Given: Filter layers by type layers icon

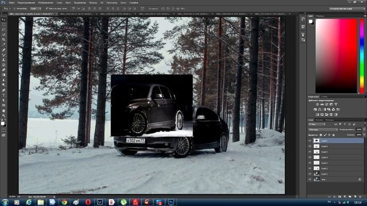Looking at the screenshot, I should [x=345, y=124].
